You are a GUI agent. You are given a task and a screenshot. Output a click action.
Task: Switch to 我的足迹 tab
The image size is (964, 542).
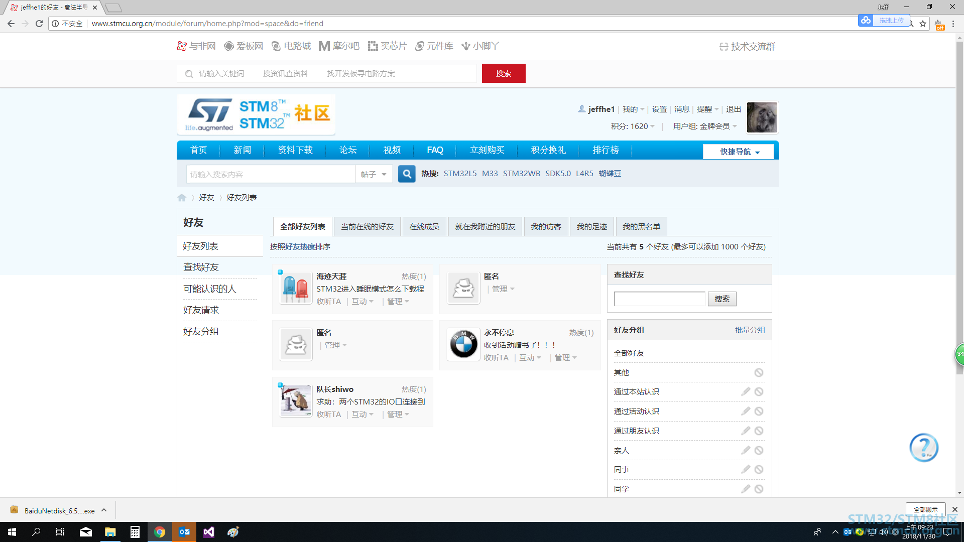pyautogui.click(x=592, y=227)
